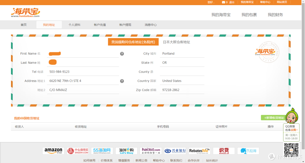Open the Let's Ebuy partner logo
Viewport: 305px width, 163px height.
(127, 151)
